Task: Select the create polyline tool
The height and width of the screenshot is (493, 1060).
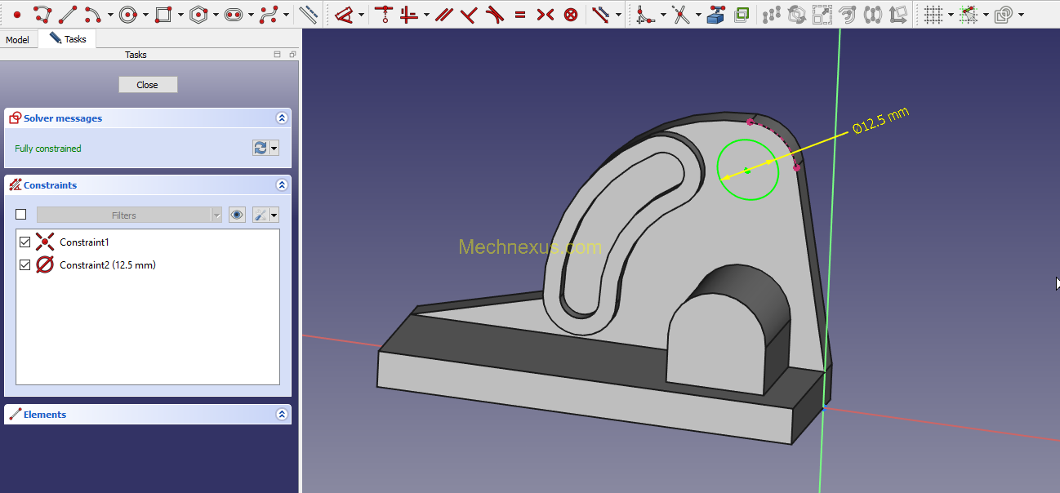Action: 42,14
